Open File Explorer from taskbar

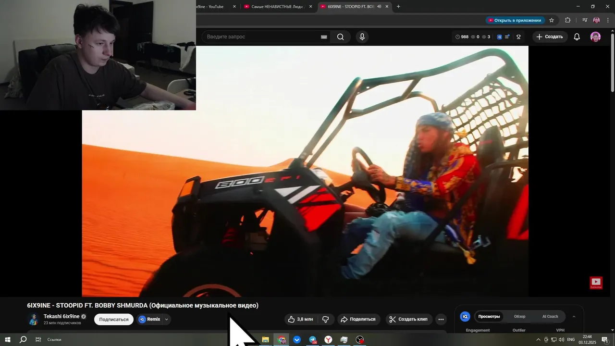[x=265, y=340]
